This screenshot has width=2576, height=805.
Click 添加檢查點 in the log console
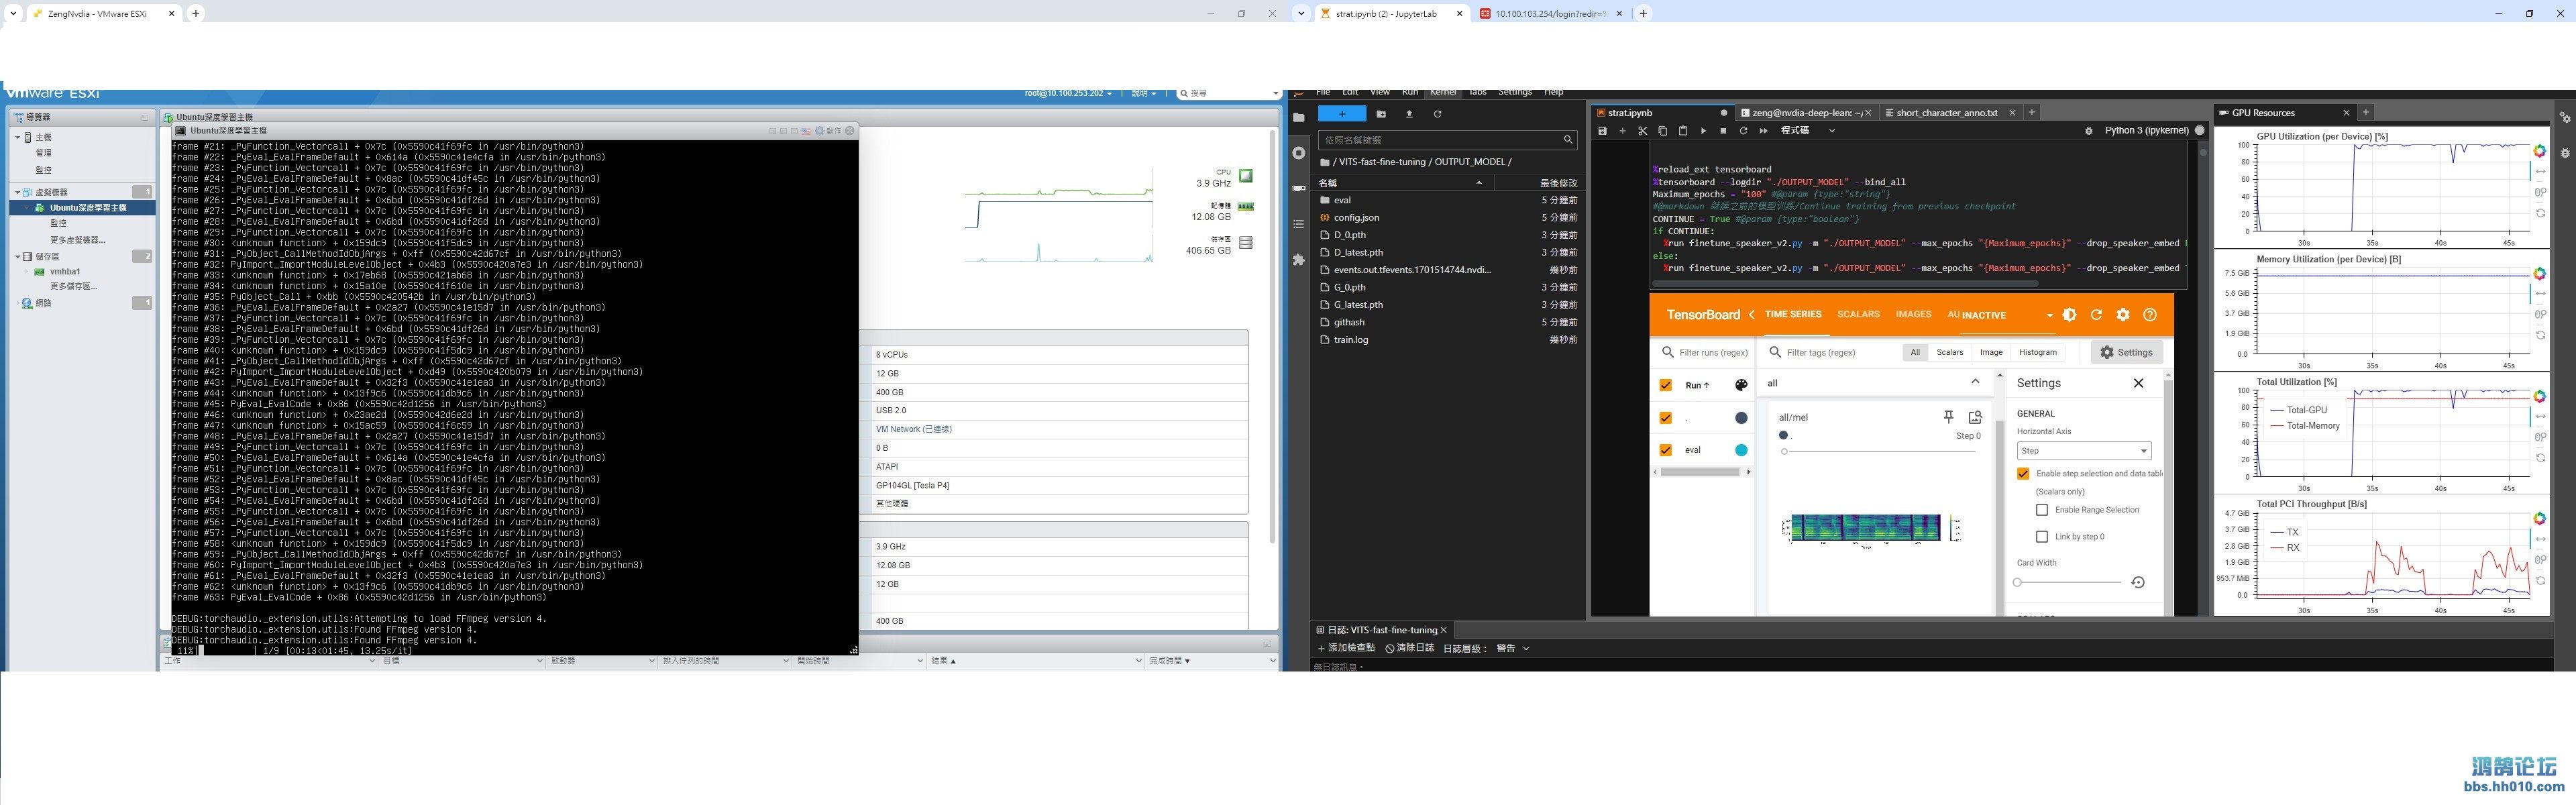click(x=1346, y=648)
